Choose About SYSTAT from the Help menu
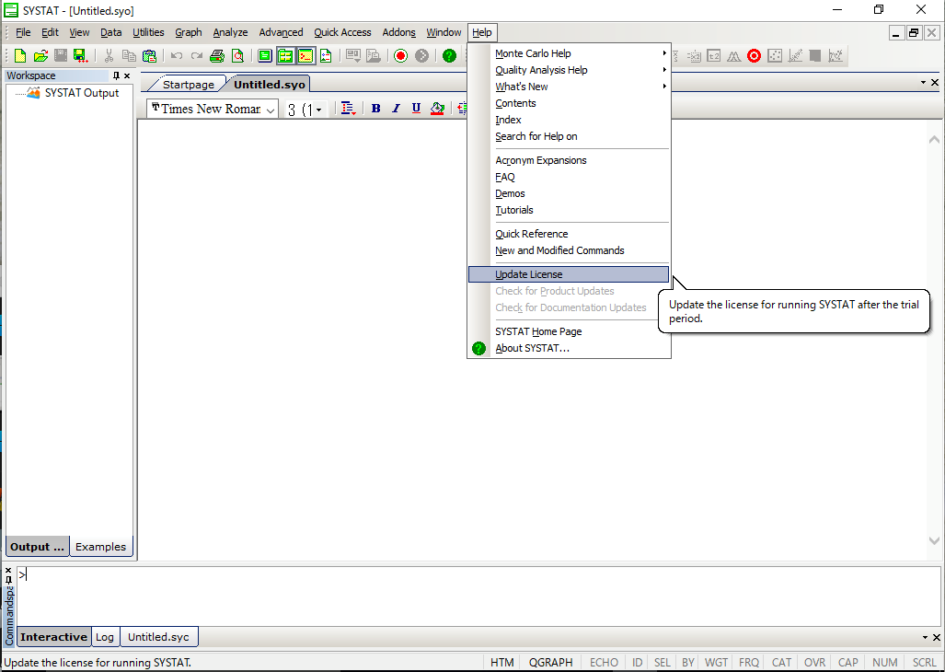945x672 pixels. (x=532, y=348)
